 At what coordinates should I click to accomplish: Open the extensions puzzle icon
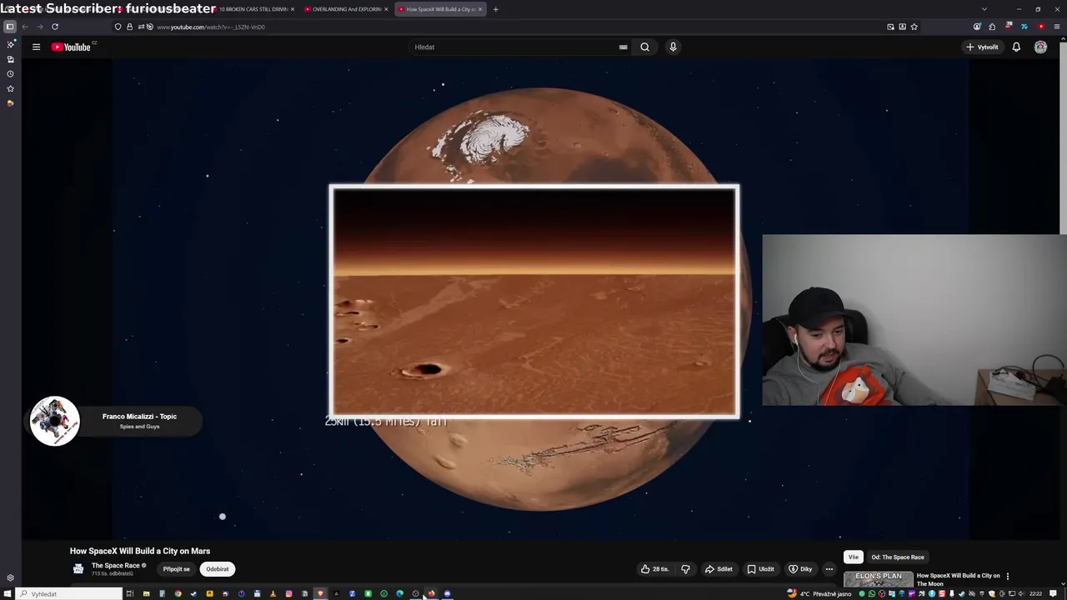click(992, 27)
